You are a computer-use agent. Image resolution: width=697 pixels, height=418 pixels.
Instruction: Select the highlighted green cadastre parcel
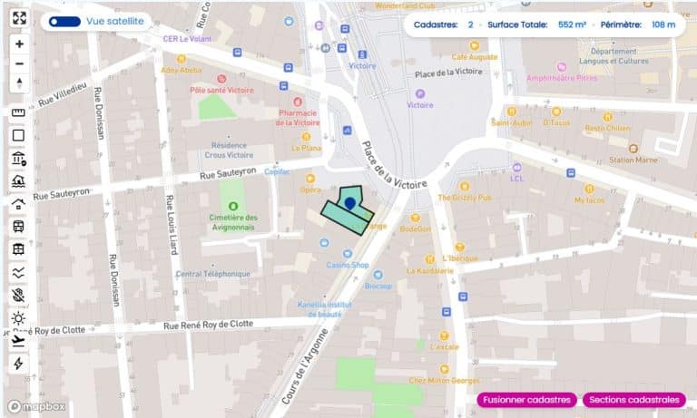click(347, 218)
